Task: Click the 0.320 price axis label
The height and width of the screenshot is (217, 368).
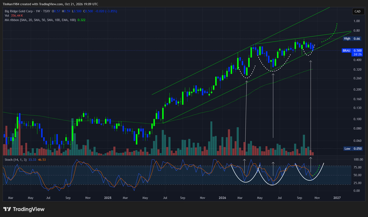Action: click(x=358, y=70)
